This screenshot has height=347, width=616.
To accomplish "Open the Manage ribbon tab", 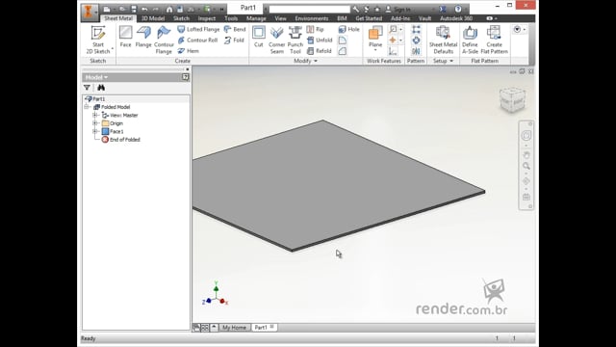I will click(x=256, y=18).
